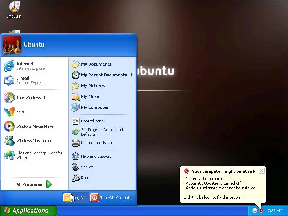Click the My Documents folder icon
This screenshot has height=216, width=288.
tap(75, 64)
